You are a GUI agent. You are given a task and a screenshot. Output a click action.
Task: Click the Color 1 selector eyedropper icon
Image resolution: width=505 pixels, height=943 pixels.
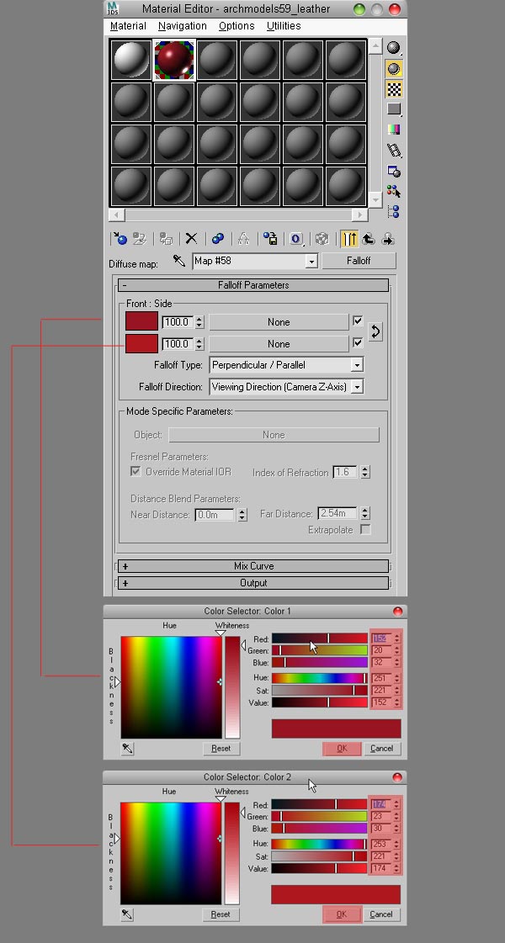(128, 748)
